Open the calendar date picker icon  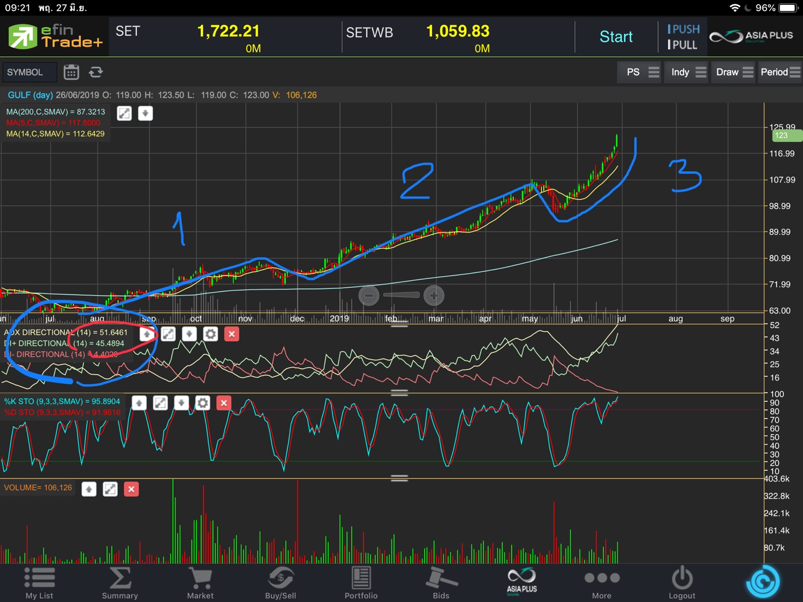click(x=71, y=72)
